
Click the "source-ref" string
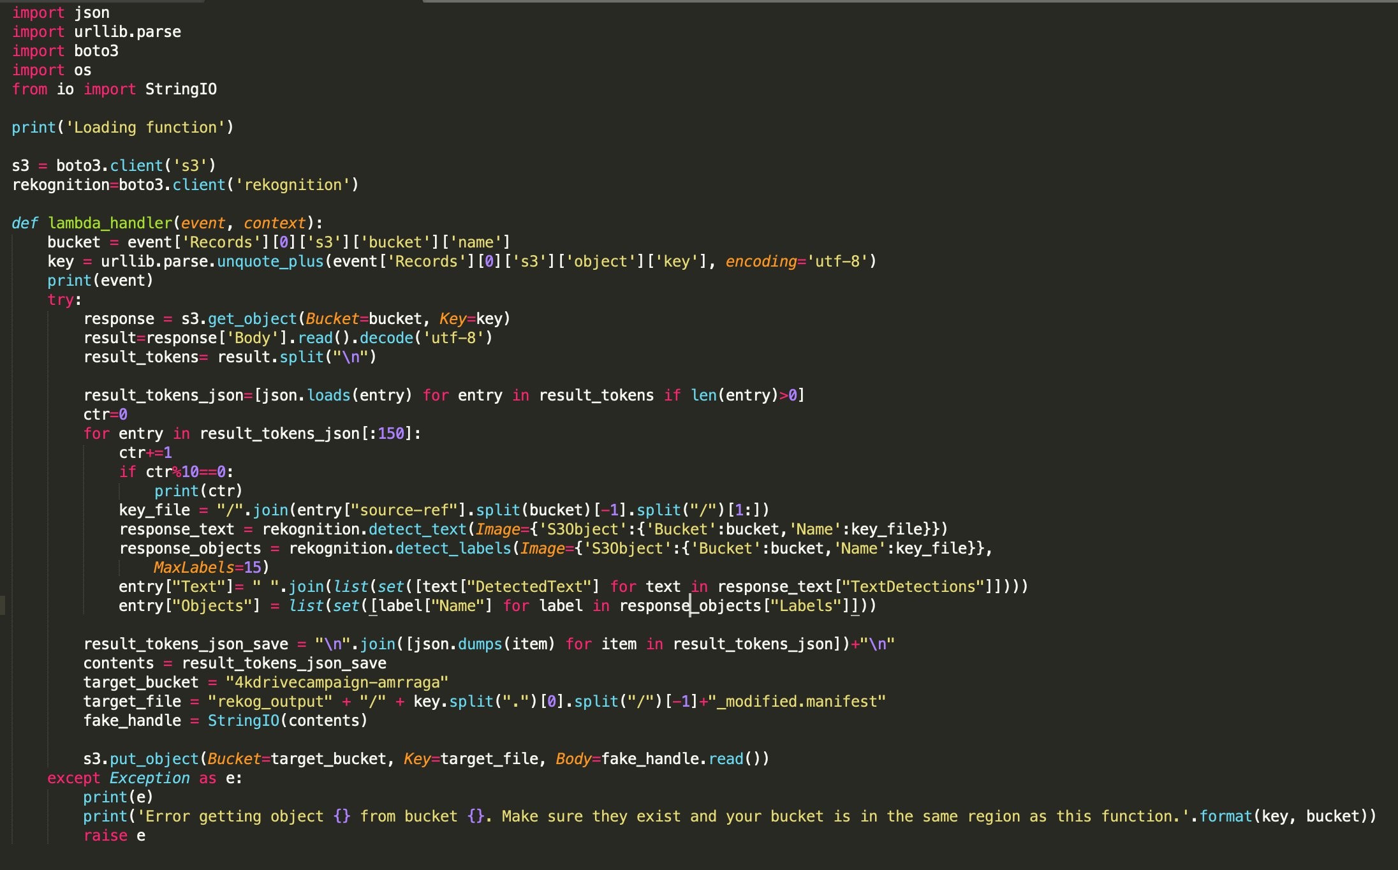(x=404, y=510)
